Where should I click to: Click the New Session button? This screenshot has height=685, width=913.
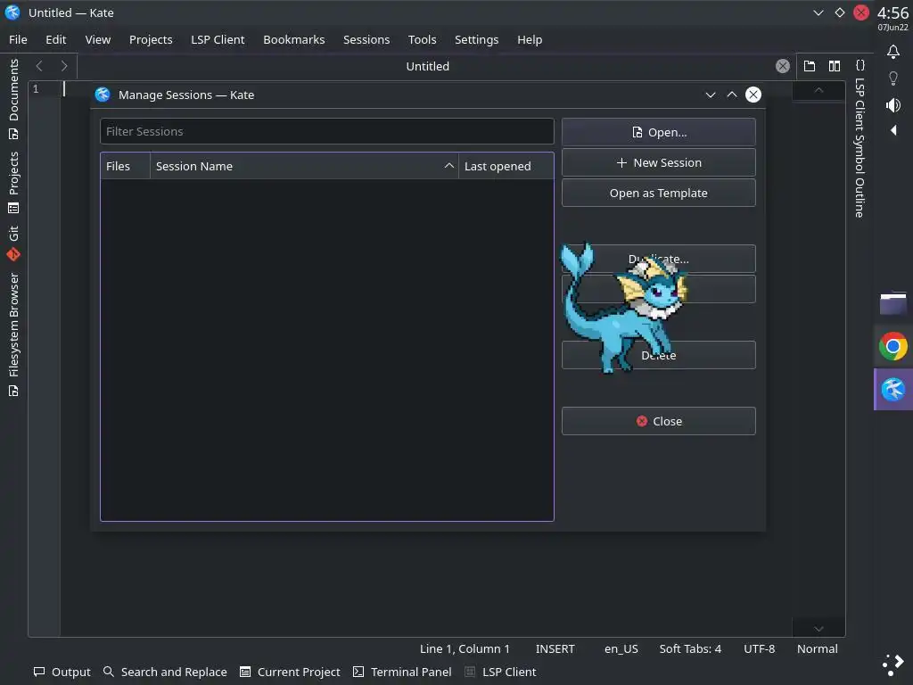(x=659, y=162)
